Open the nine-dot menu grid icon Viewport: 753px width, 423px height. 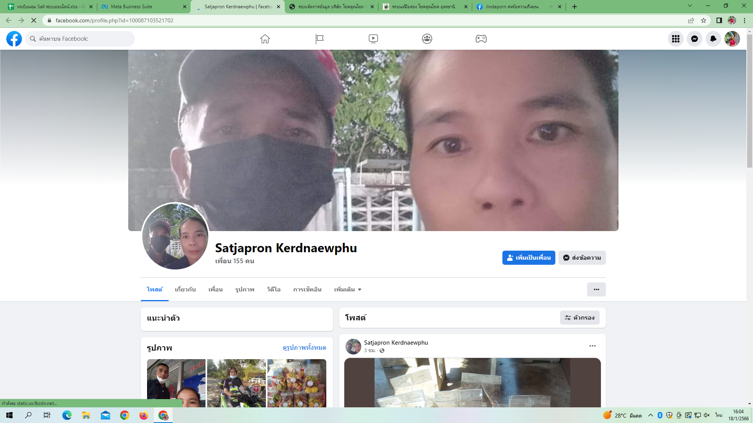676,39
